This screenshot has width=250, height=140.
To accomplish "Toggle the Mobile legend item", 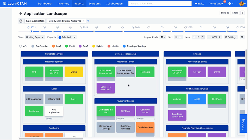I will tap(113, 46).
